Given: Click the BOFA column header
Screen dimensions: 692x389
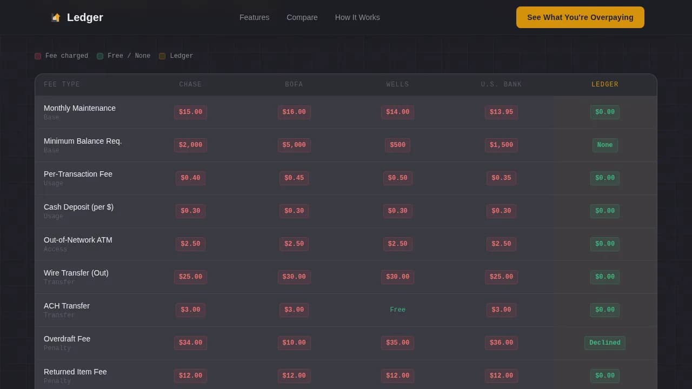Looking at the screenshot, I should tap(294, 85).
